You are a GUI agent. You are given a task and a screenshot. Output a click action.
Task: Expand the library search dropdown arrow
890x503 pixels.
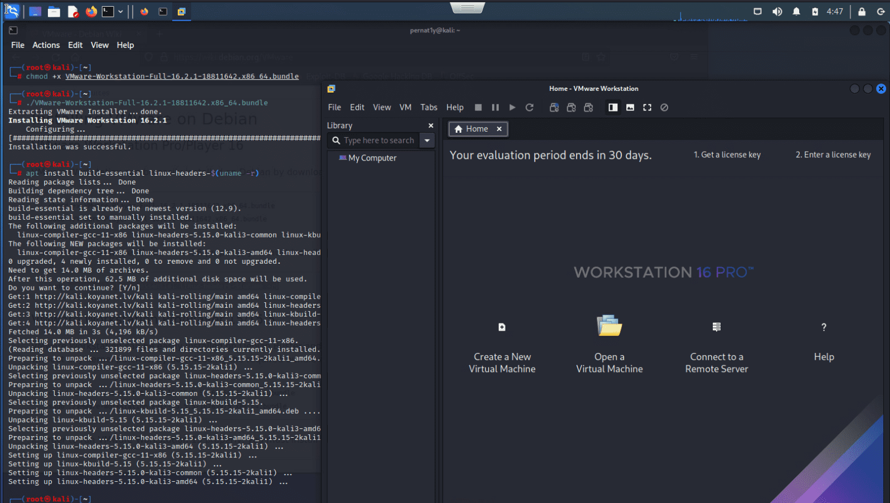pyautogui.click(x=427, y=141)
